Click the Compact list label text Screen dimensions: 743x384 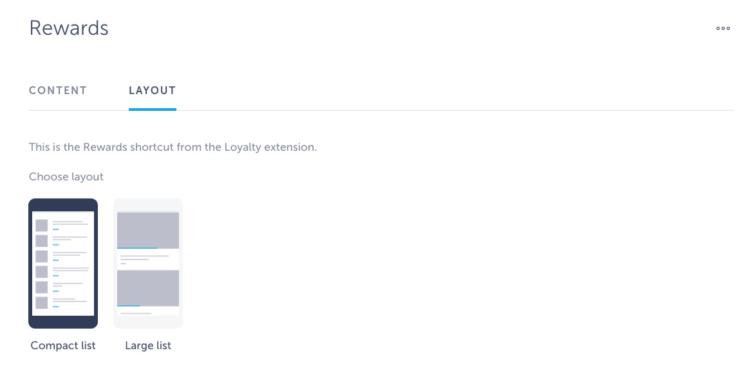coord(62,345)
